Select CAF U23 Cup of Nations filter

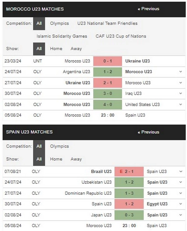121,36
